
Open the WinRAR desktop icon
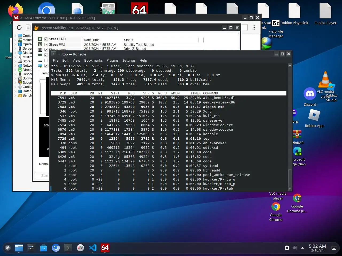click(x=297, y=135)
